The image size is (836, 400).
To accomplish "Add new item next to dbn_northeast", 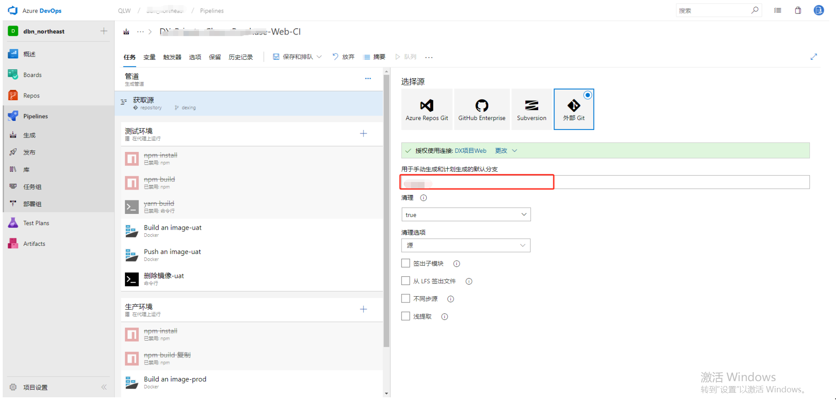I will coord(104,31).
